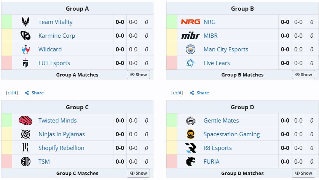319x180 pixels.
Task: Show Group A matches
Action: tap(138, 75)
